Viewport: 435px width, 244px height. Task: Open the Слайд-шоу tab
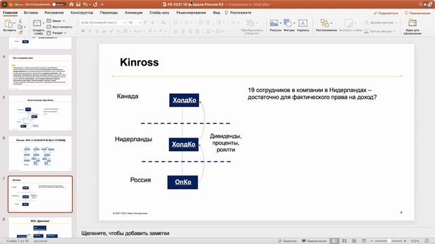click(159, 13)
